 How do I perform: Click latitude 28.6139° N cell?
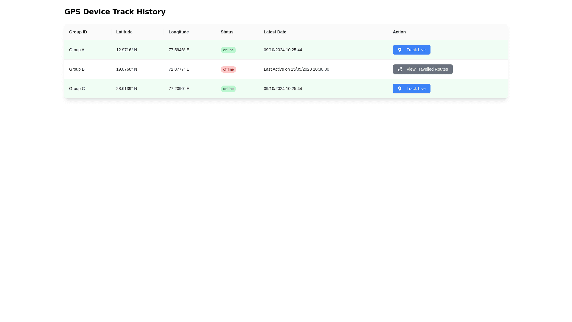point(127,89)
